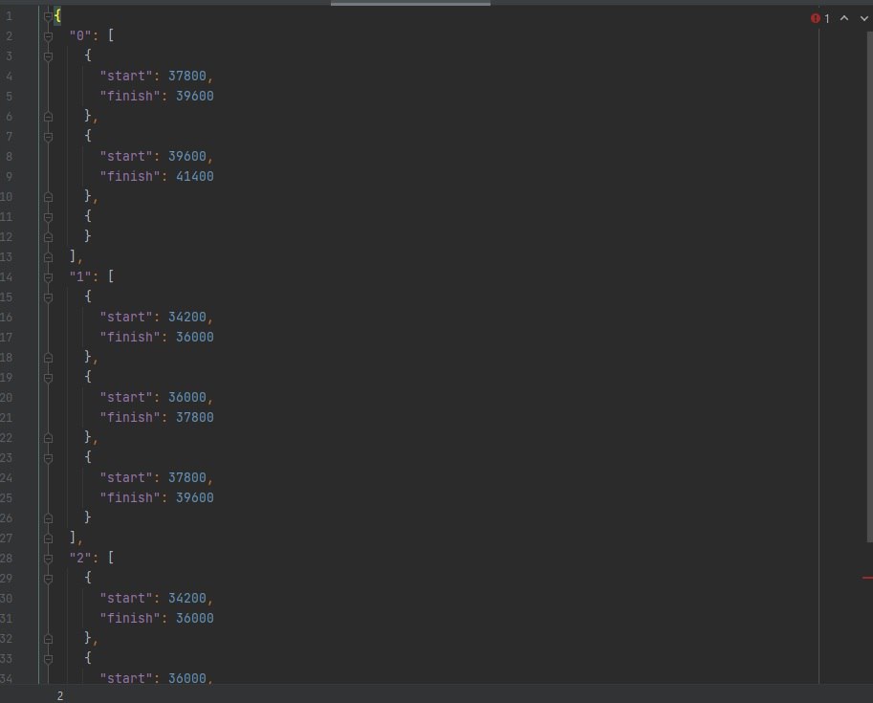Viewport: 873px width, 703px height.
Task: Collapse the "2" array fold marker on line 28
Action: 49,559
